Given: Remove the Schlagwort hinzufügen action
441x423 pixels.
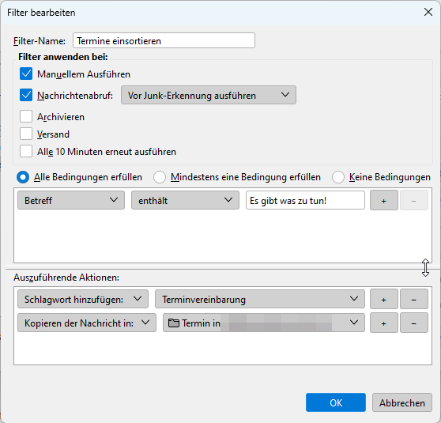Looking at the screenshot, I should tap(414, 299).
